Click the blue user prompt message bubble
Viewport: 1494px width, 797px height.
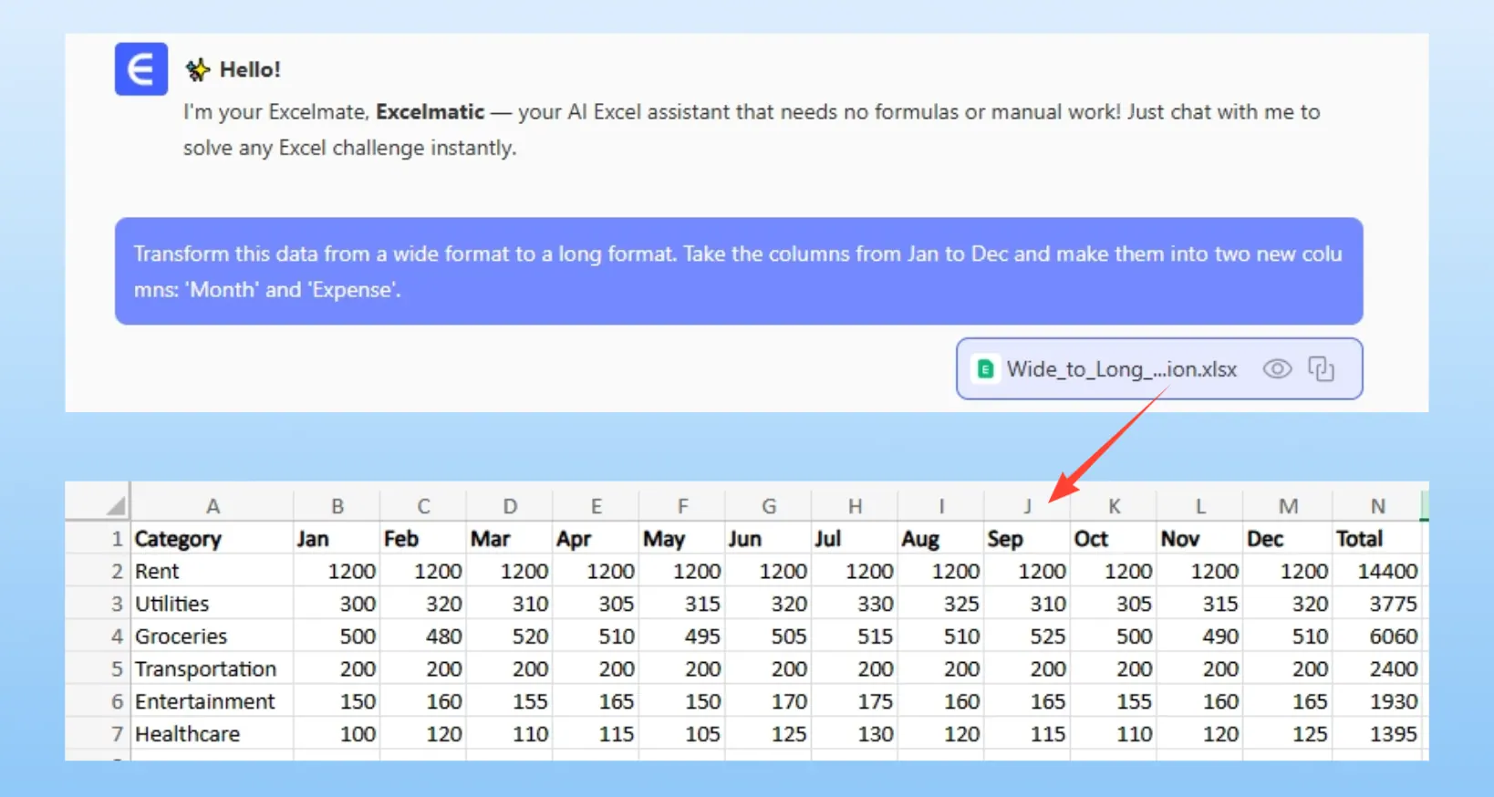738,271
